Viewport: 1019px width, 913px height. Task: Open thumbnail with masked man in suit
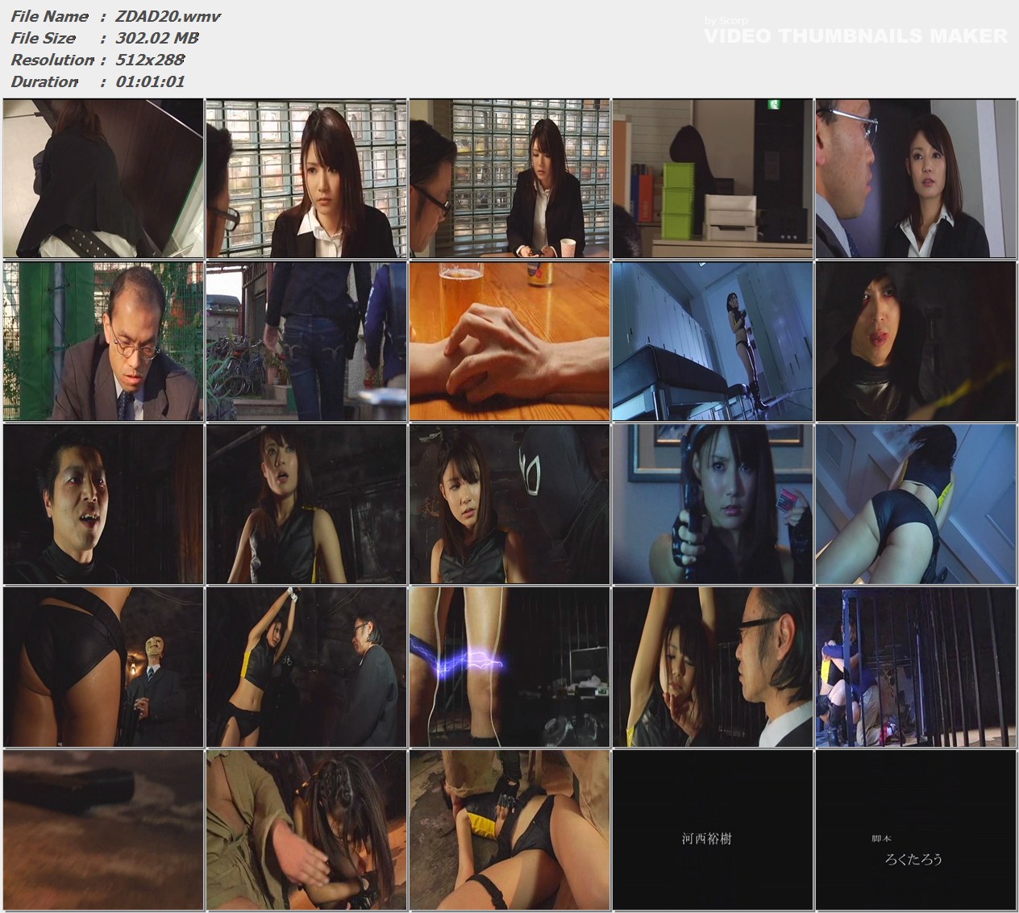[103, 667]
